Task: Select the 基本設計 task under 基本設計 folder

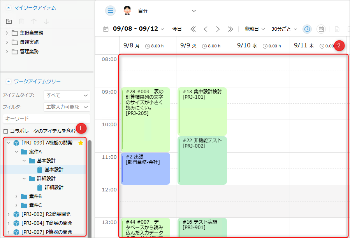Action: click(54, 170)
